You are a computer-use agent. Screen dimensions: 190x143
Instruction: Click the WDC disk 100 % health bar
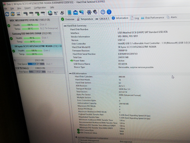tap(30, 25)
